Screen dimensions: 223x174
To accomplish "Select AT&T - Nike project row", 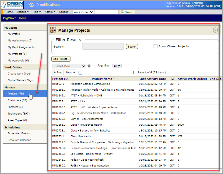I will point(78,101).
